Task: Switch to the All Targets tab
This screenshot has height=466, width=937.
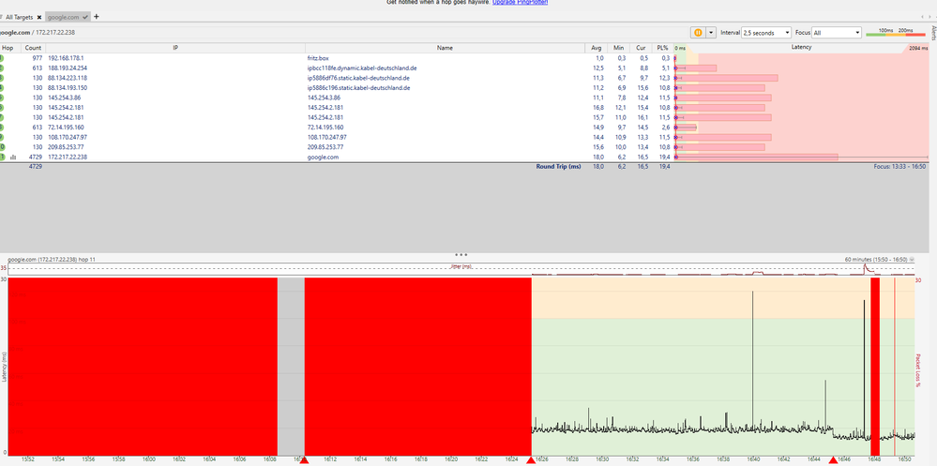Action: [x=19, y=17]
